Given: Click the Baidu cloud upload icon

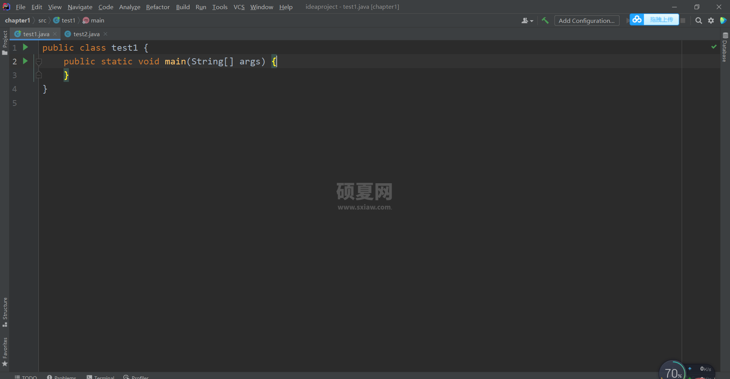Looking at the screenshot, I should [x=637, y=19].
